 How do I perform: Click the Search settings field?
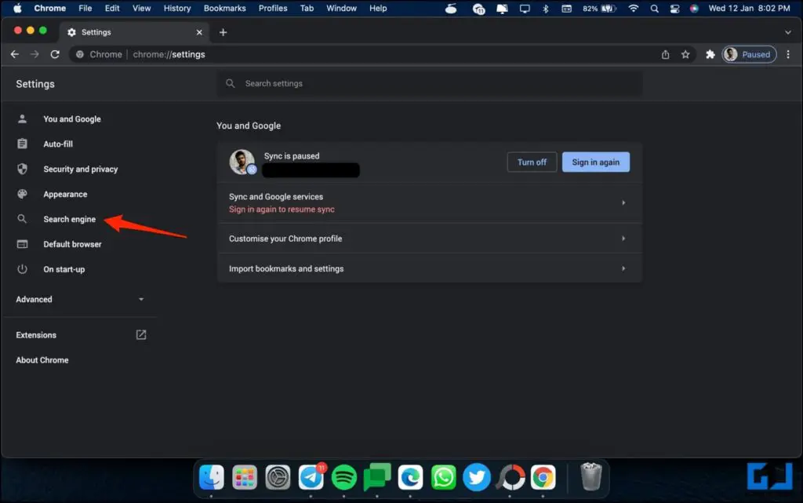point(430,83)
